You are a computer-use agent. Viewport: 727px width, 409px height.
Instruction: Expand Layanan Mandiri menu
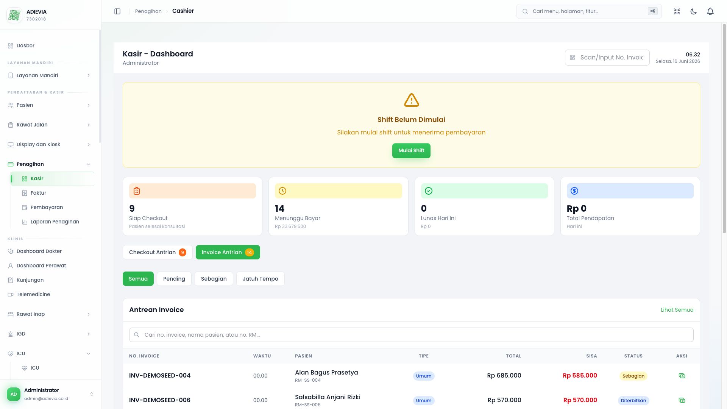pos(49,75)
